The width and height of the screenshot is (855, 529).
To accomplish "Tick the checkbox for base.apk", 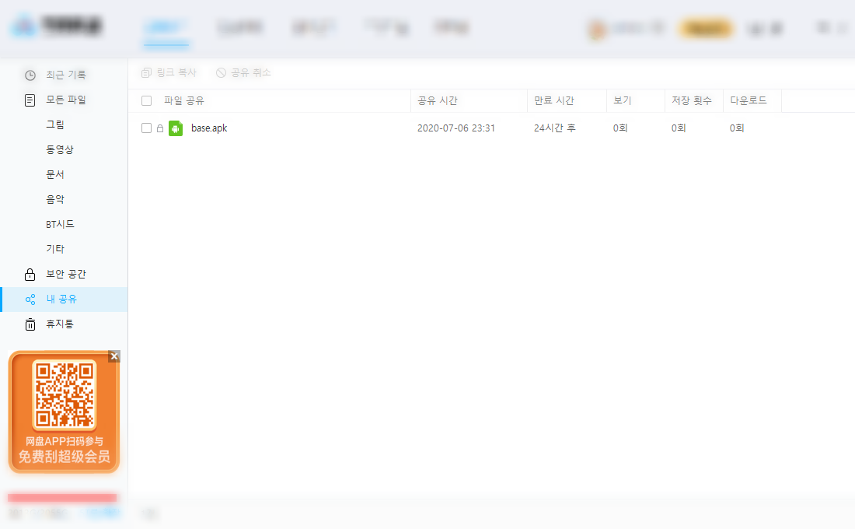I will click(x=146, y=128).
